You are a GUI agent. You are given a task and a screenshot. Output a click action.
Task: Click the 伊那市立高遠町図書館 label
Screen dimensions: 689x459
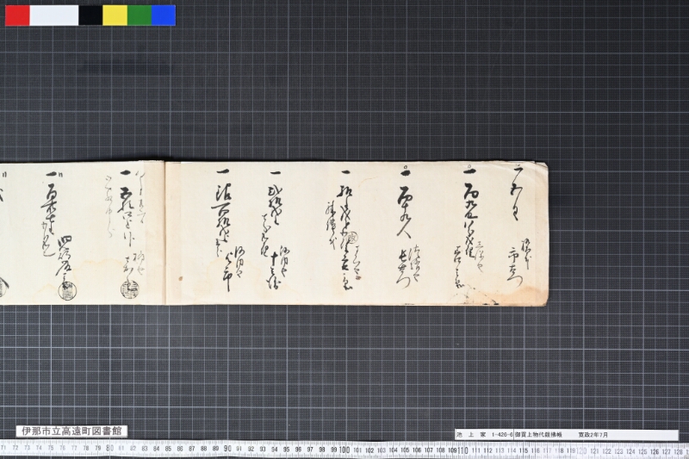coord(71,431)
